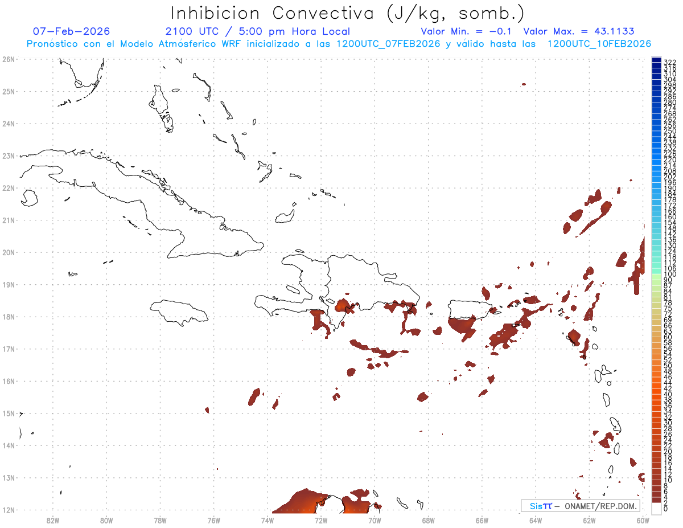Click the 20N latitude label
683x528 pixels.
click(x=8, y=252)
